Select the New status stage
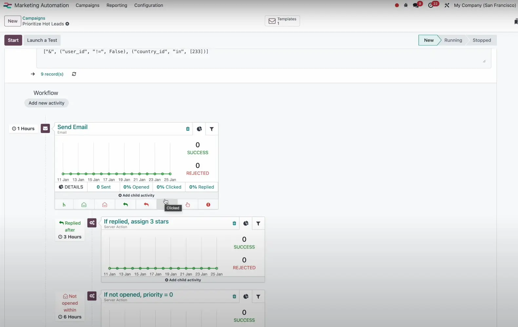 (429, 40)
